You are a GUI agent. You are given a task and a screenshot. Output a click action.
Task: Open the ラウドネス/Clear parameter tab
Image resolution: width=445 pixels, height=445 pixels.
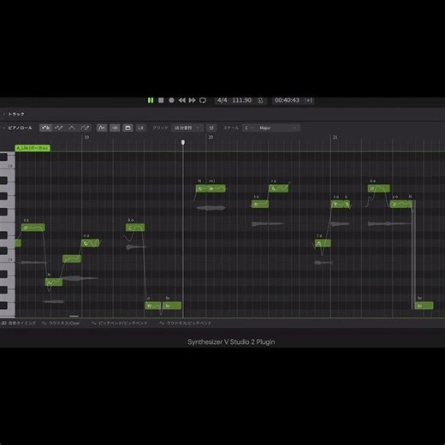(61, 323)
